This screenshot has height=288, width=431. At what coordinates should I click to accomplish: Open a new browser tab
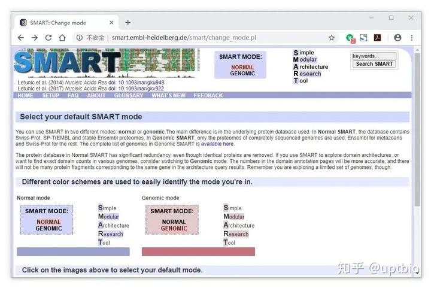coord(128,23)
